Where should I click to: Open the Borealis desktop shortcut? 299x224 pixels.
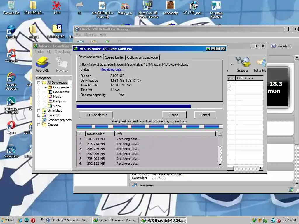coord(11,32)
